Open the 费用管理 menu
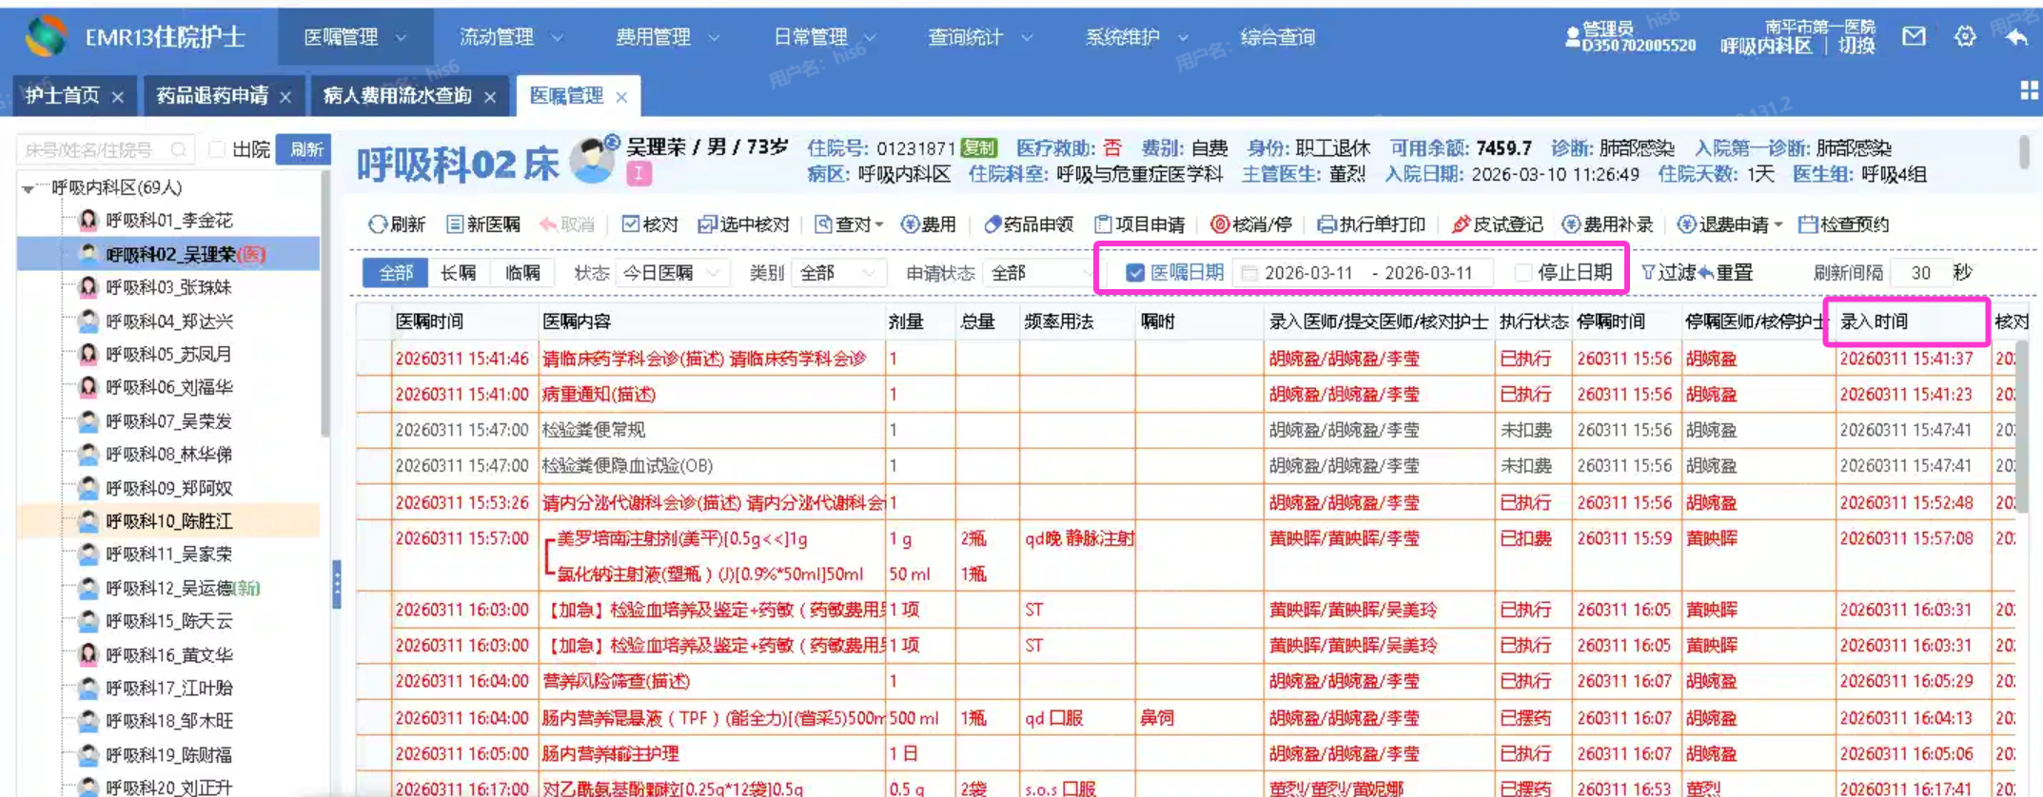Viewport: 2043px width, 797px height. [x=668, y=37]
